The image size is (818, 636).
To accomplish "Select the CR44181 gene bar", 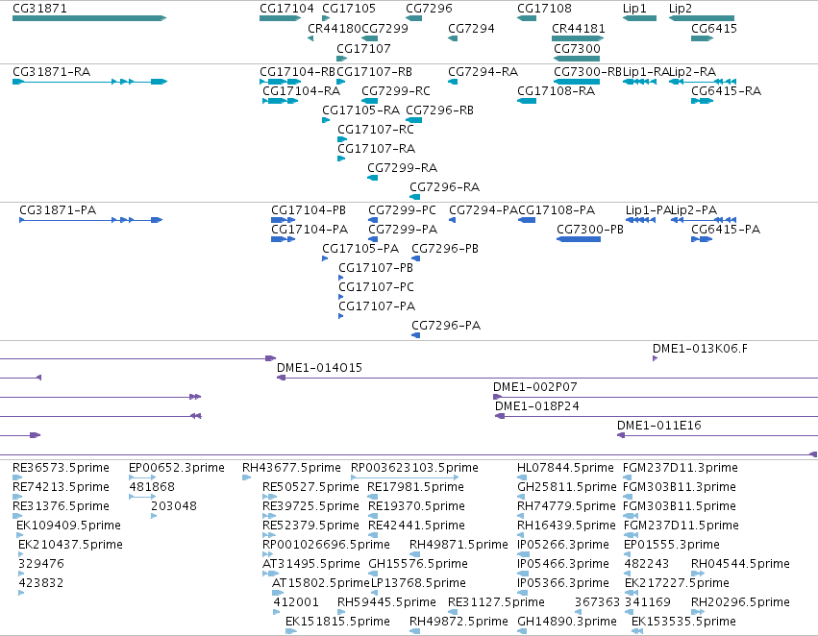I will click(578, 38).
